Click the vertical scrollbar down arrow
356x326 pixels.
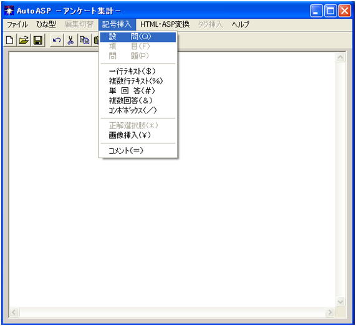tap(340, 302)
